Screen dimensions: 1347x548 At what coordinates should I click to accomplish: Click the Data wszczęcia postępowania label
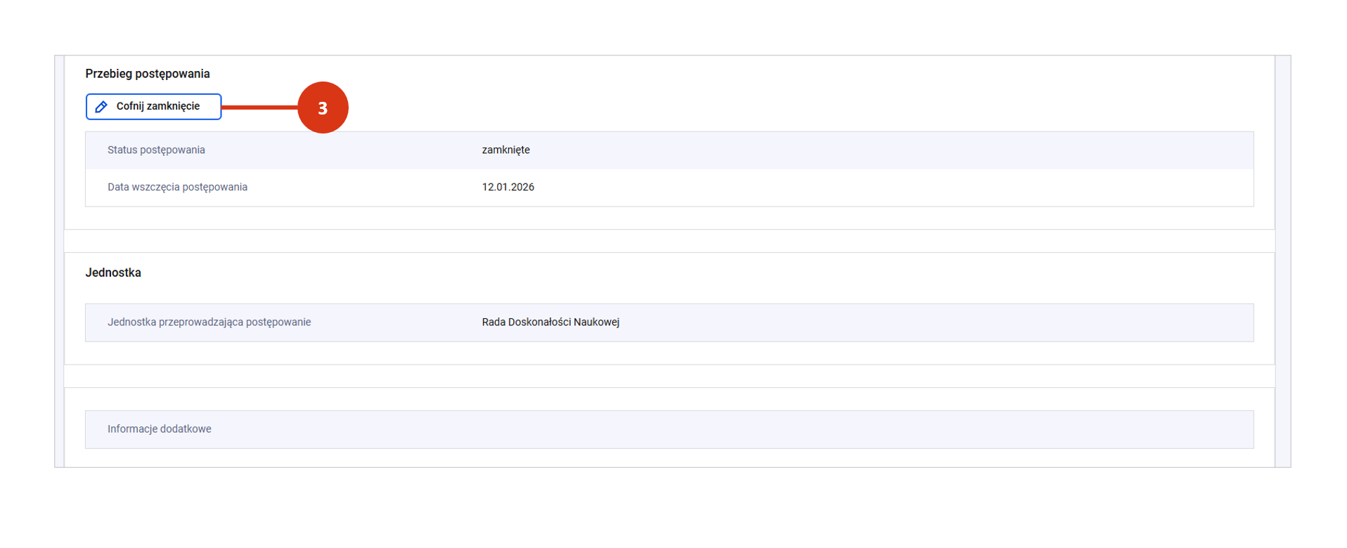(x=177, y=188)
